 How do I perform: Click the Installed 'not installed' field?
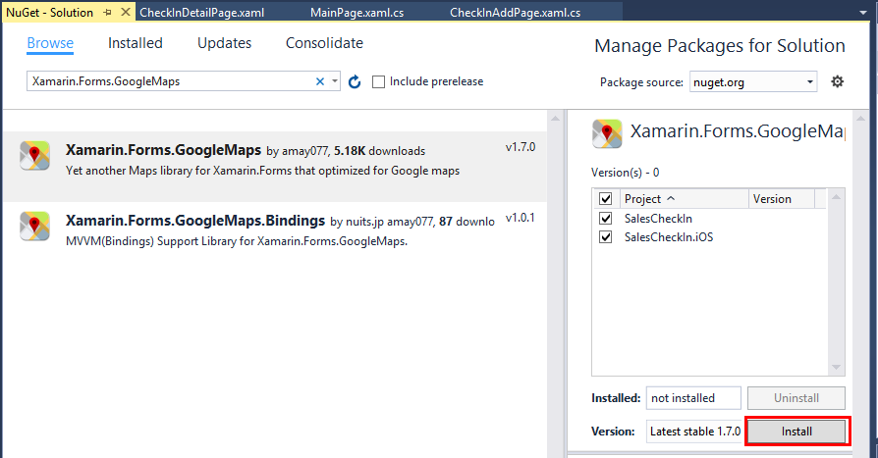(693, 398)
